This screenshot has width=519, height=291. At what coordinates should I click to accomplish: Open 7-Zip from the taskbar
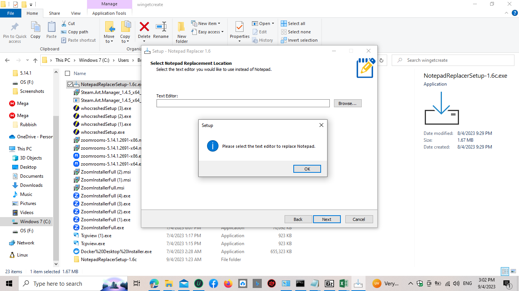click(x=329, y=283)
